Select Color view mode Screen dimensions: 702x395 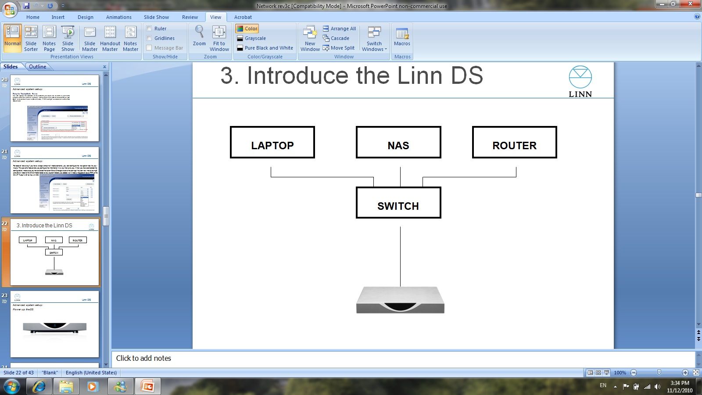click(x=247, y=29)
